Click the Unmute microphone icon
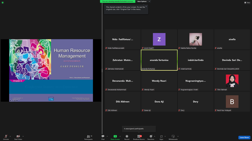 click(6, 136)
